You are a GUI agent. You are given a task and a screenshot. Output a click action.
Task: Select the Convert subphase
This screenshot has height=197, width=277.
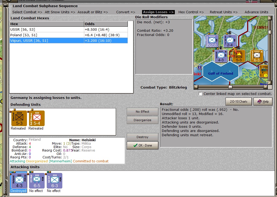click(x=126, y=12)
